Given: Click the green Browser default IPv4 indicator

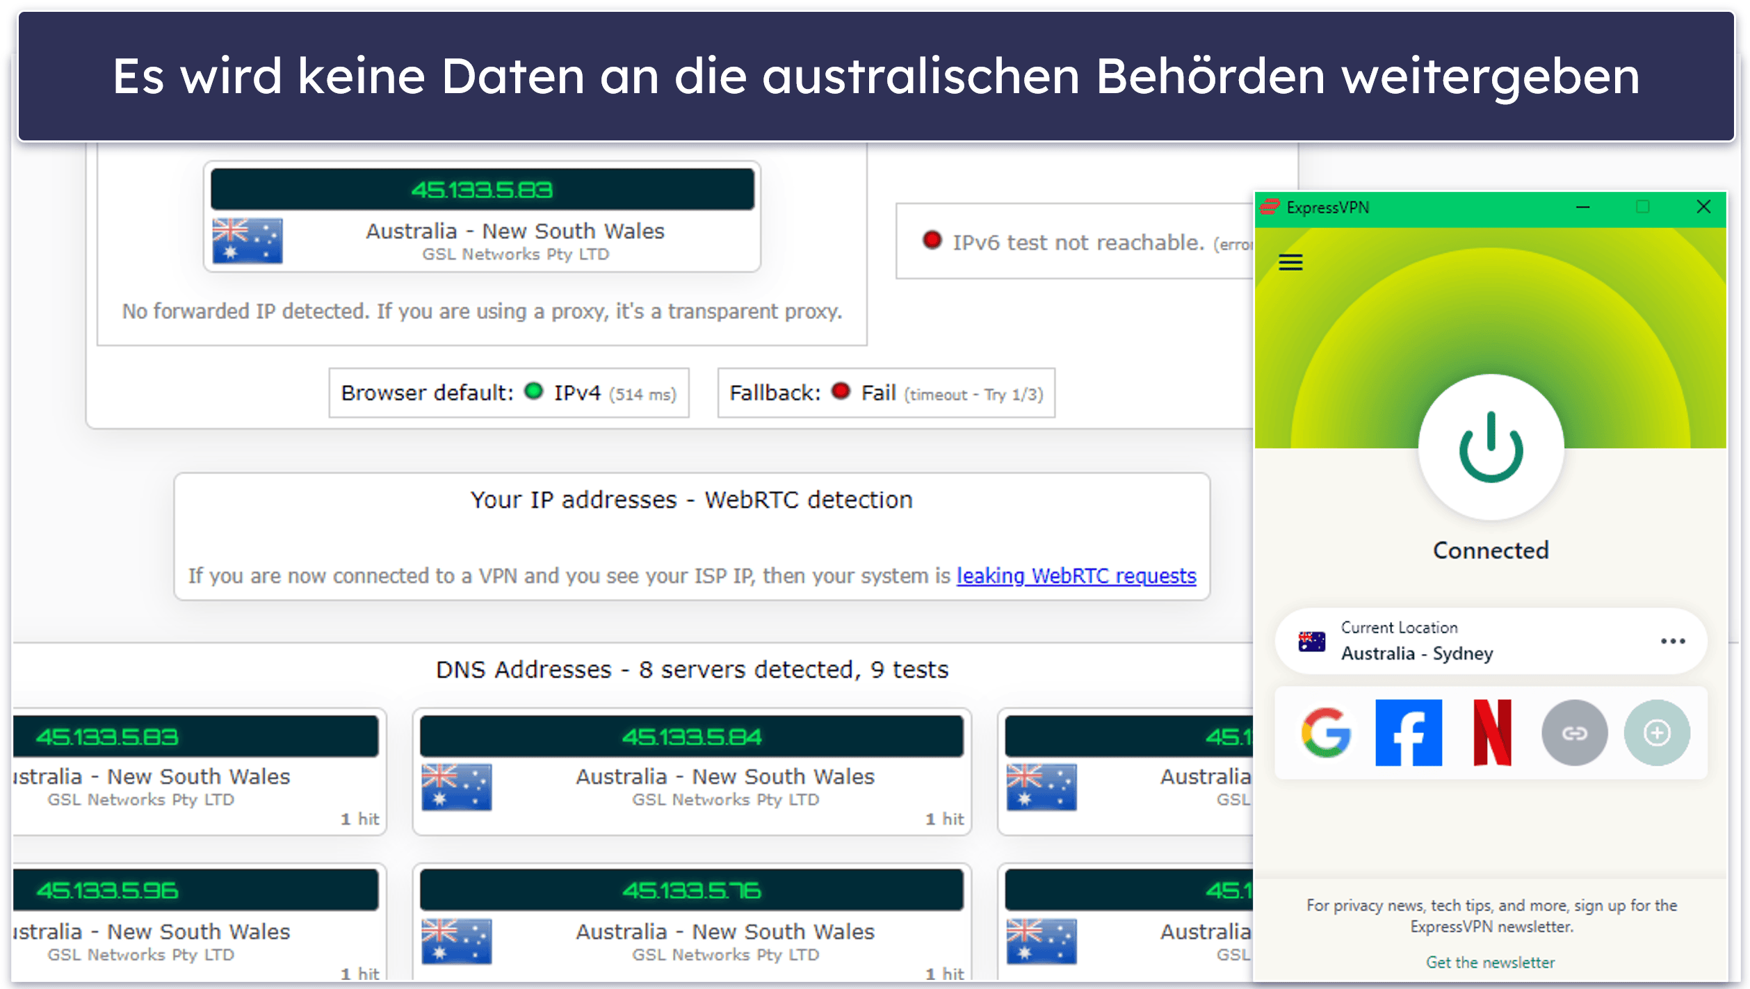Looking at the screenshot, I should pyautogui.click(x=533, y=391).
